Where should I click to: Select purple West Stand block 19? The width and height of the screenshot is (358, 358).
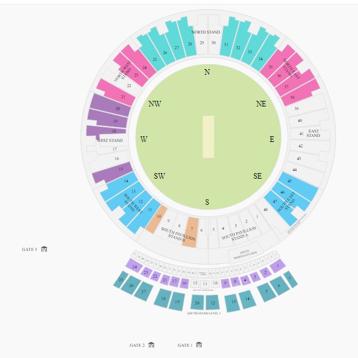pos(107,118)
